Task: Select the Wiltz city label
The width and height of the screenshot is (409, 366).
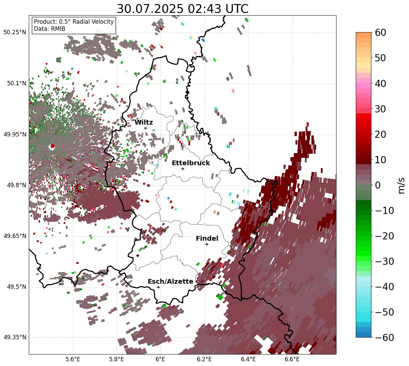Action: click(144, 123)
